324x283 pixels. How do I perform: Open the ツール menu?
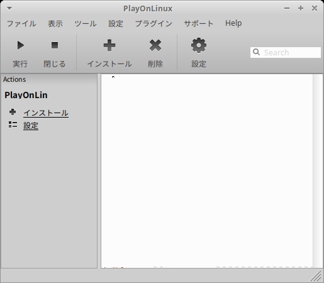tap(86, 23)
